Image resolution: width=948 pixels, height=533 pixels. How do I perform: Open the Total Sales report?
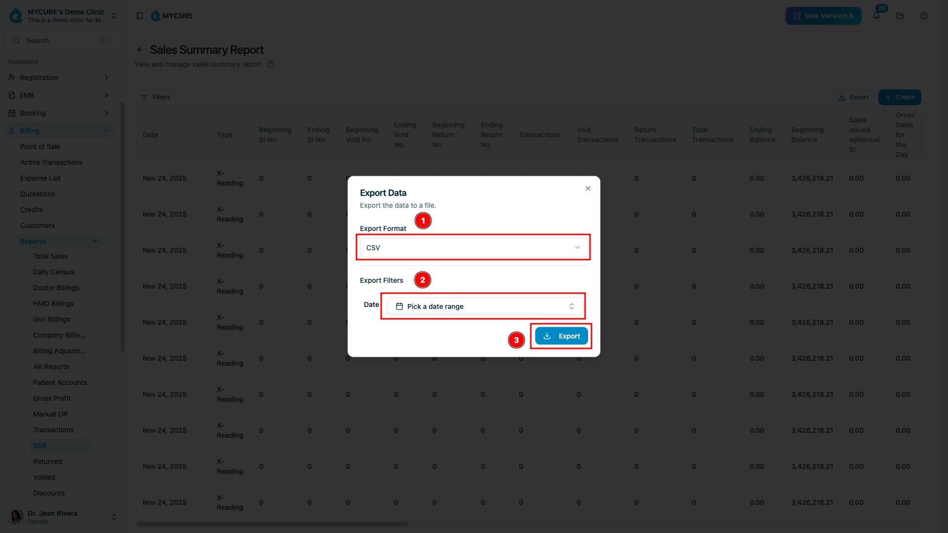50,256
